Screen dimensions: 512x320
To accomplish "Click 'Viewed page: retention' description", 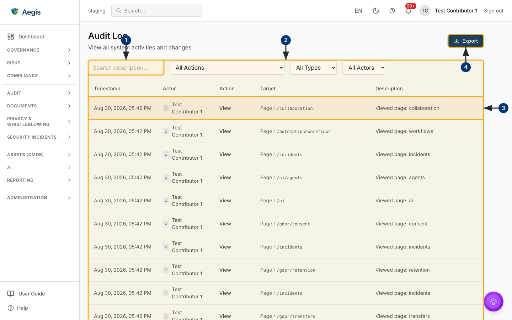I will (402, 270).
